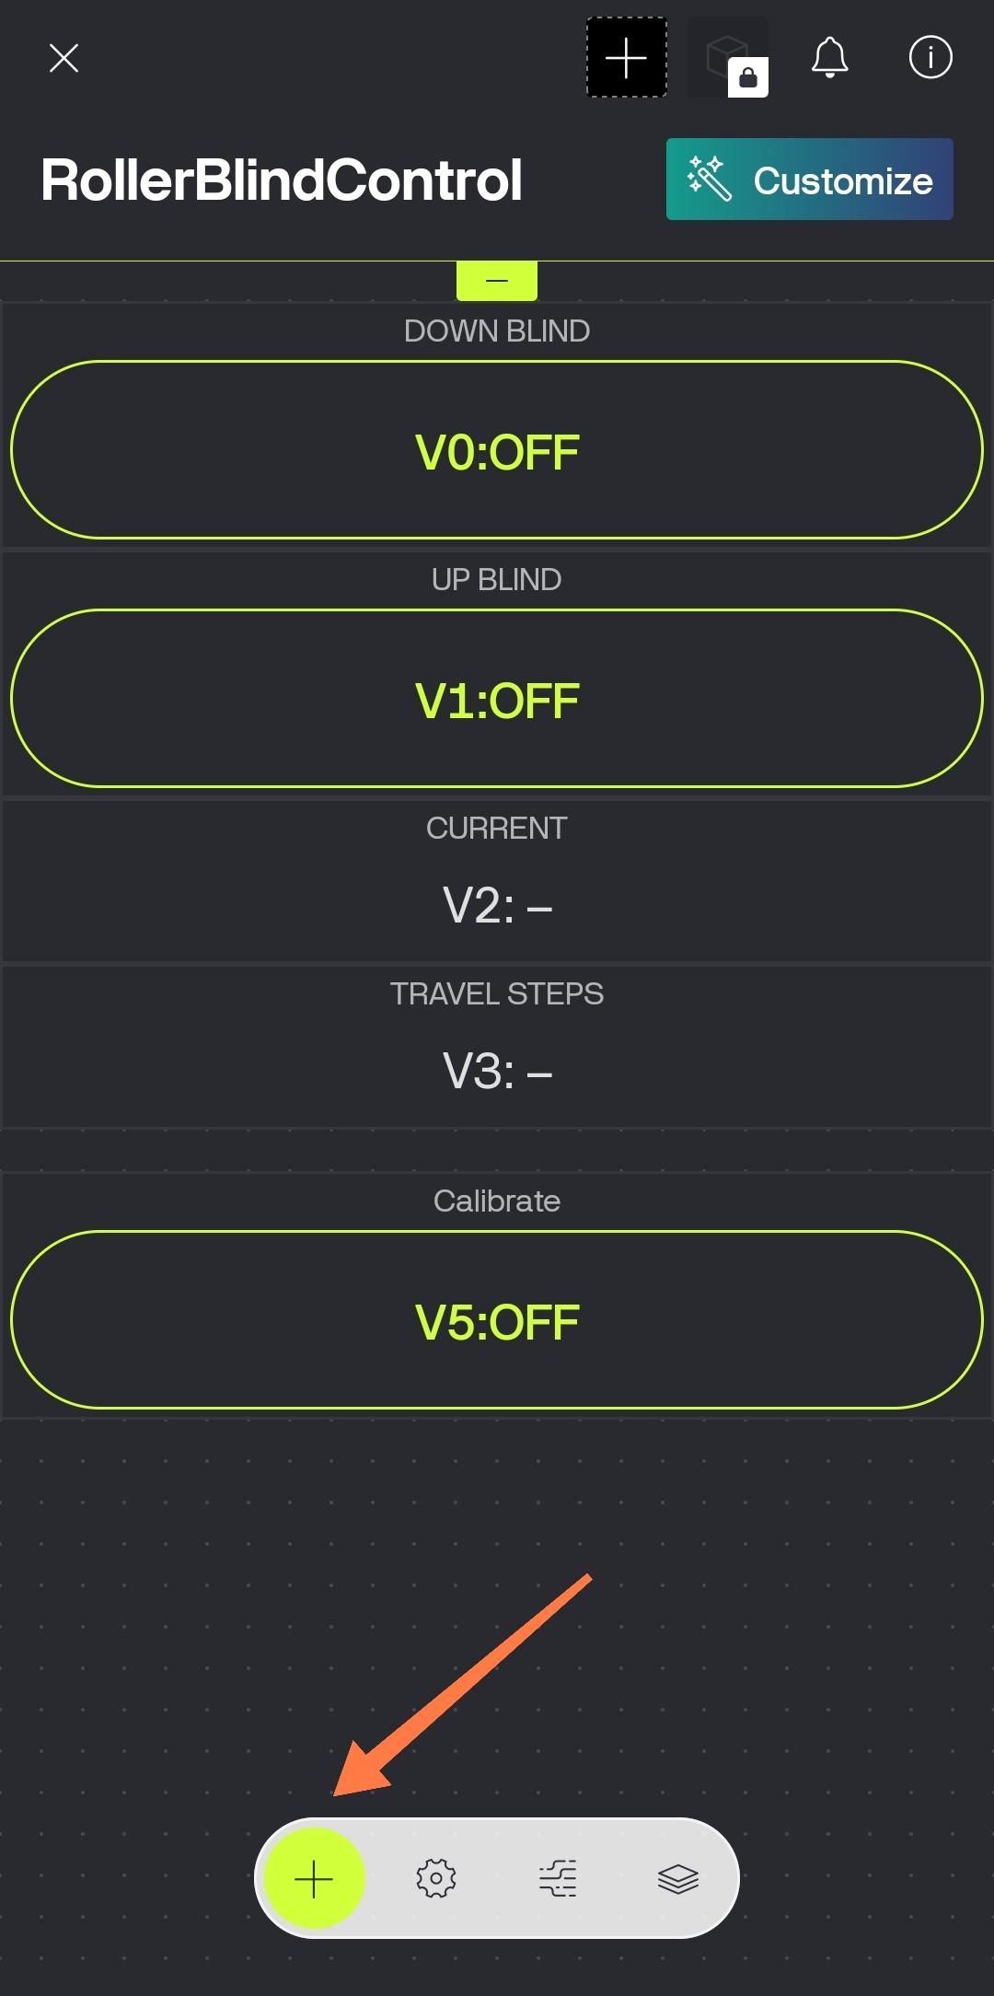Tap the UP BLIND widget label

pos(497,580)
